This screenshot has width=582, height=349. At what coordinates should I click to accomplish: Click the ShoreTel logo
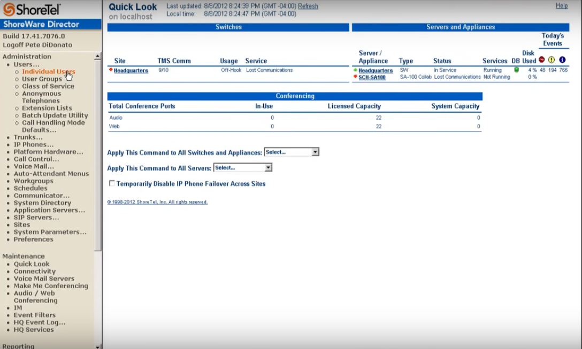coord(32,9)
